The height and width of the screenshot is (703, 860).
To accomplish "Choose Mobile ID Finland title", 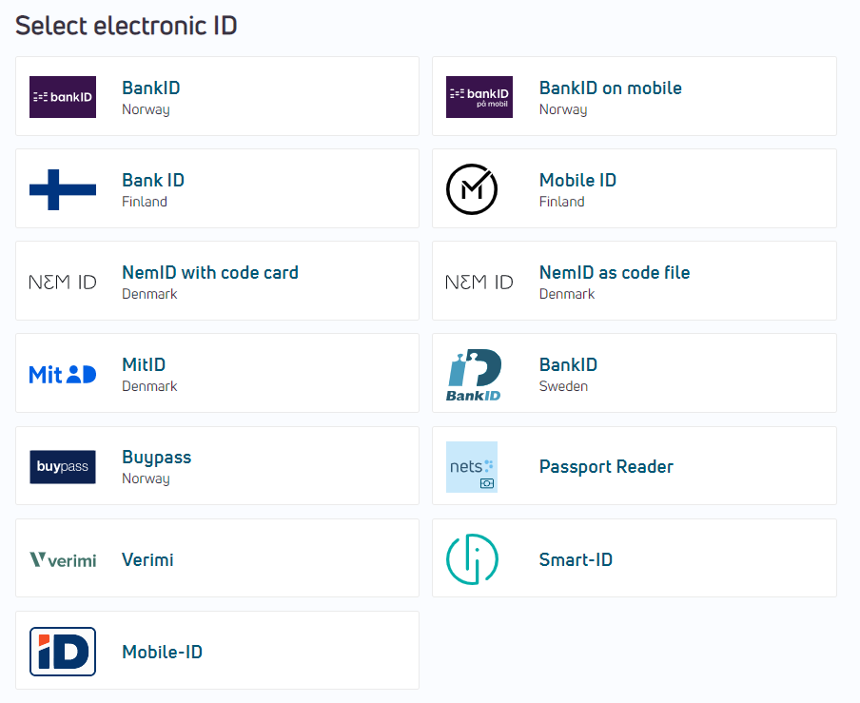I will (577, 180).
